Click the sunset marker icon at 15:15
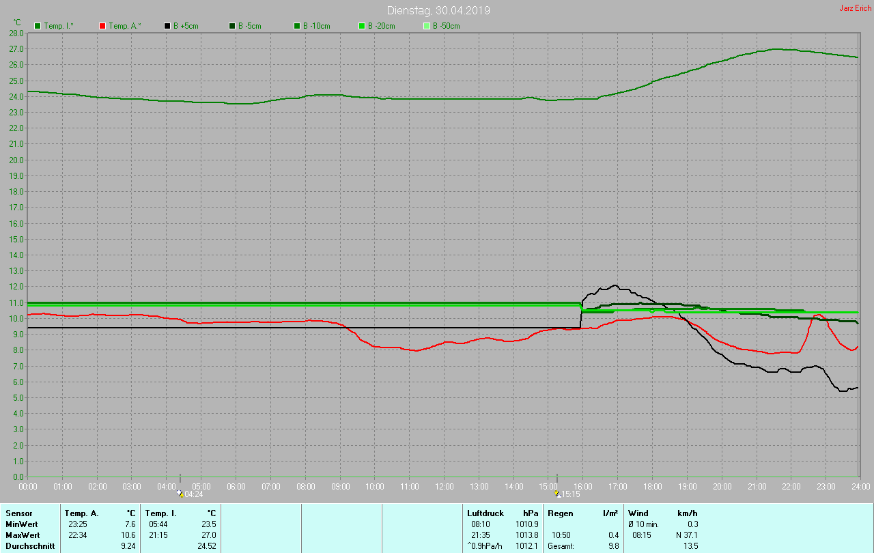Image resolution: width=874 pixels, height=553 pixels. click(557, 493)
